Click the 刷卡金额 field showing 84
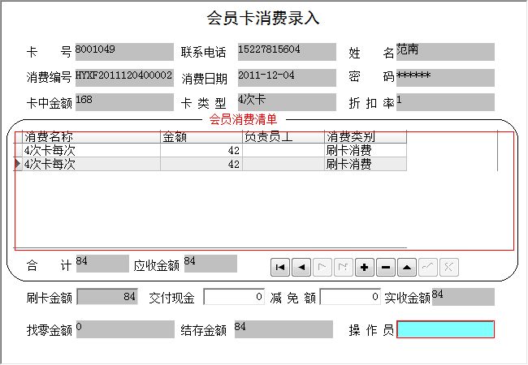The width and height of the screenshot is (528, 365). click(107, 298)
